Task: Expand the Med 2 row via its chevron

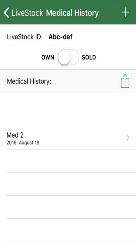Action: (x=128, y=138)
